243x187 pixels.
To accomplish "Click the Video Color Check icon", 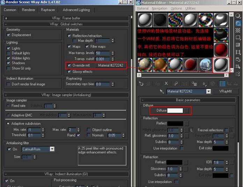I will (x=238, y=45).
